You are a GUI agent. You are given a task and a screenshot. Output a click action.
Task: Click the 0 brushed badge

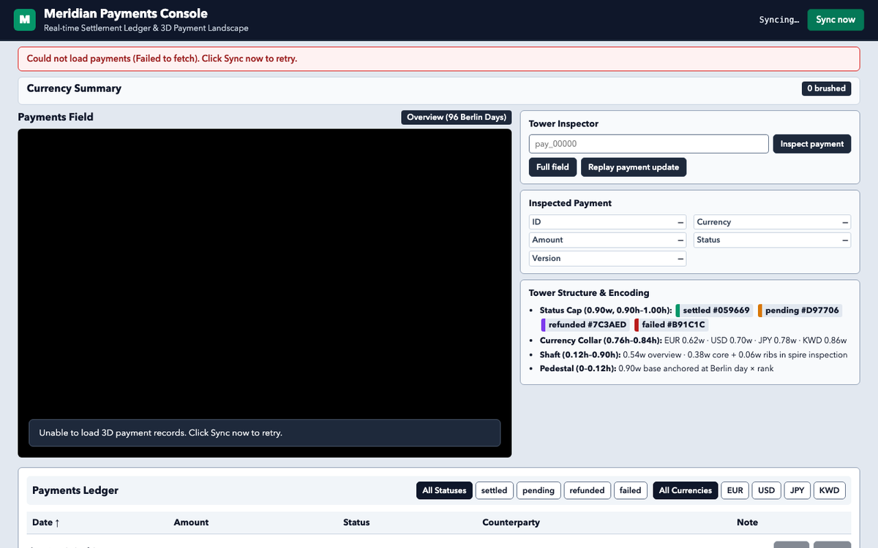pos(827,88)
